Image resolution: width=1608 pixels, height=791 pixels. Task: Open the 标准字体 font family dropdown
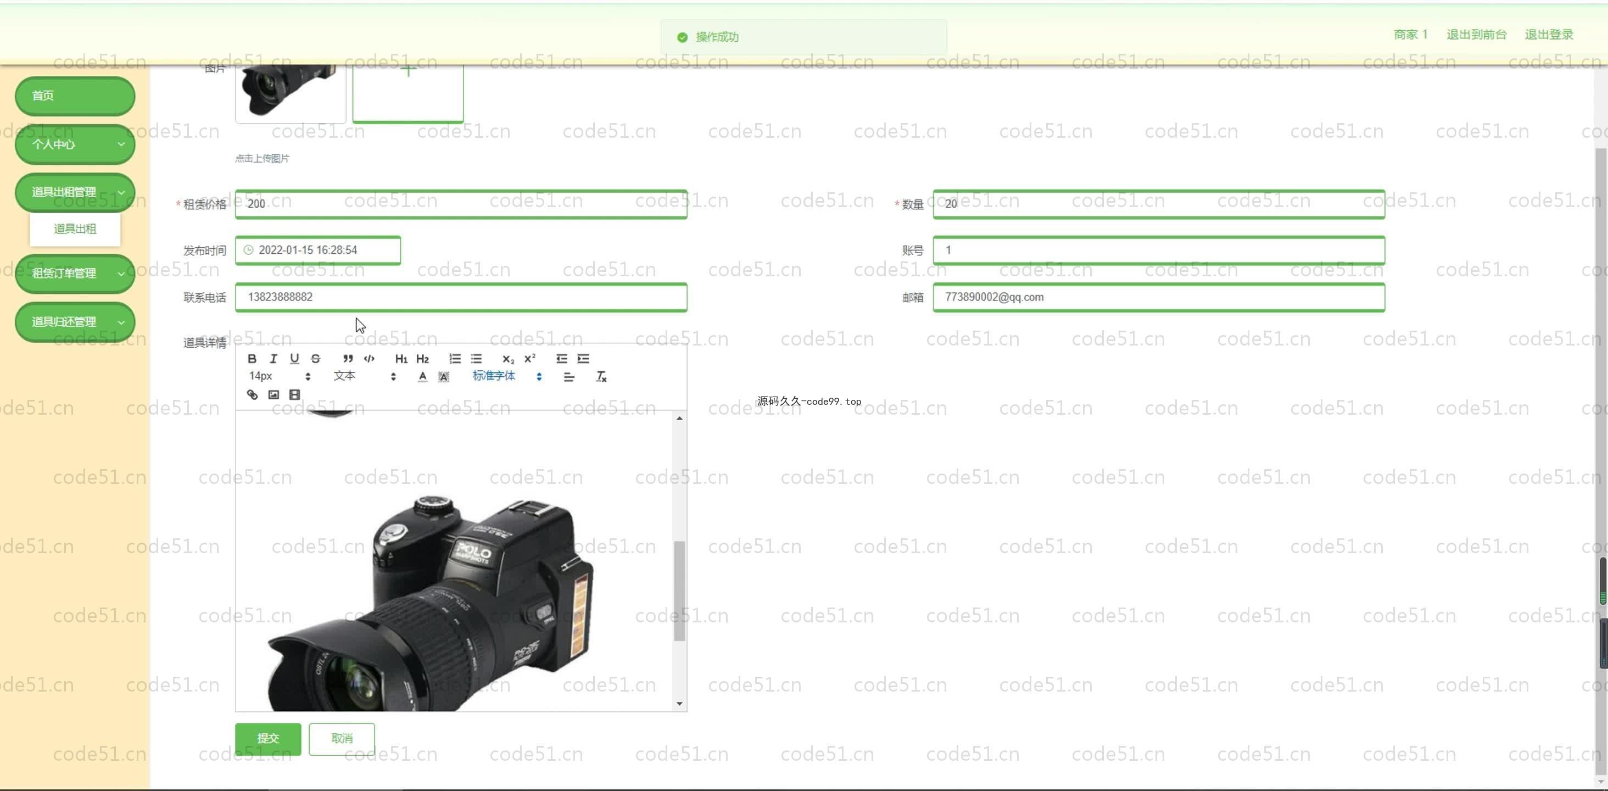click(x=507, y=376)
